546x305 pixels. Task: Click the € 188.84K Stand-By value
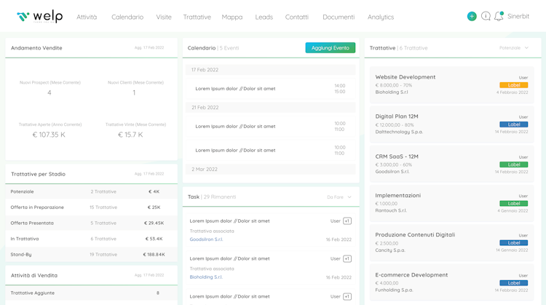pyautogui.click(x=154, y=255)
